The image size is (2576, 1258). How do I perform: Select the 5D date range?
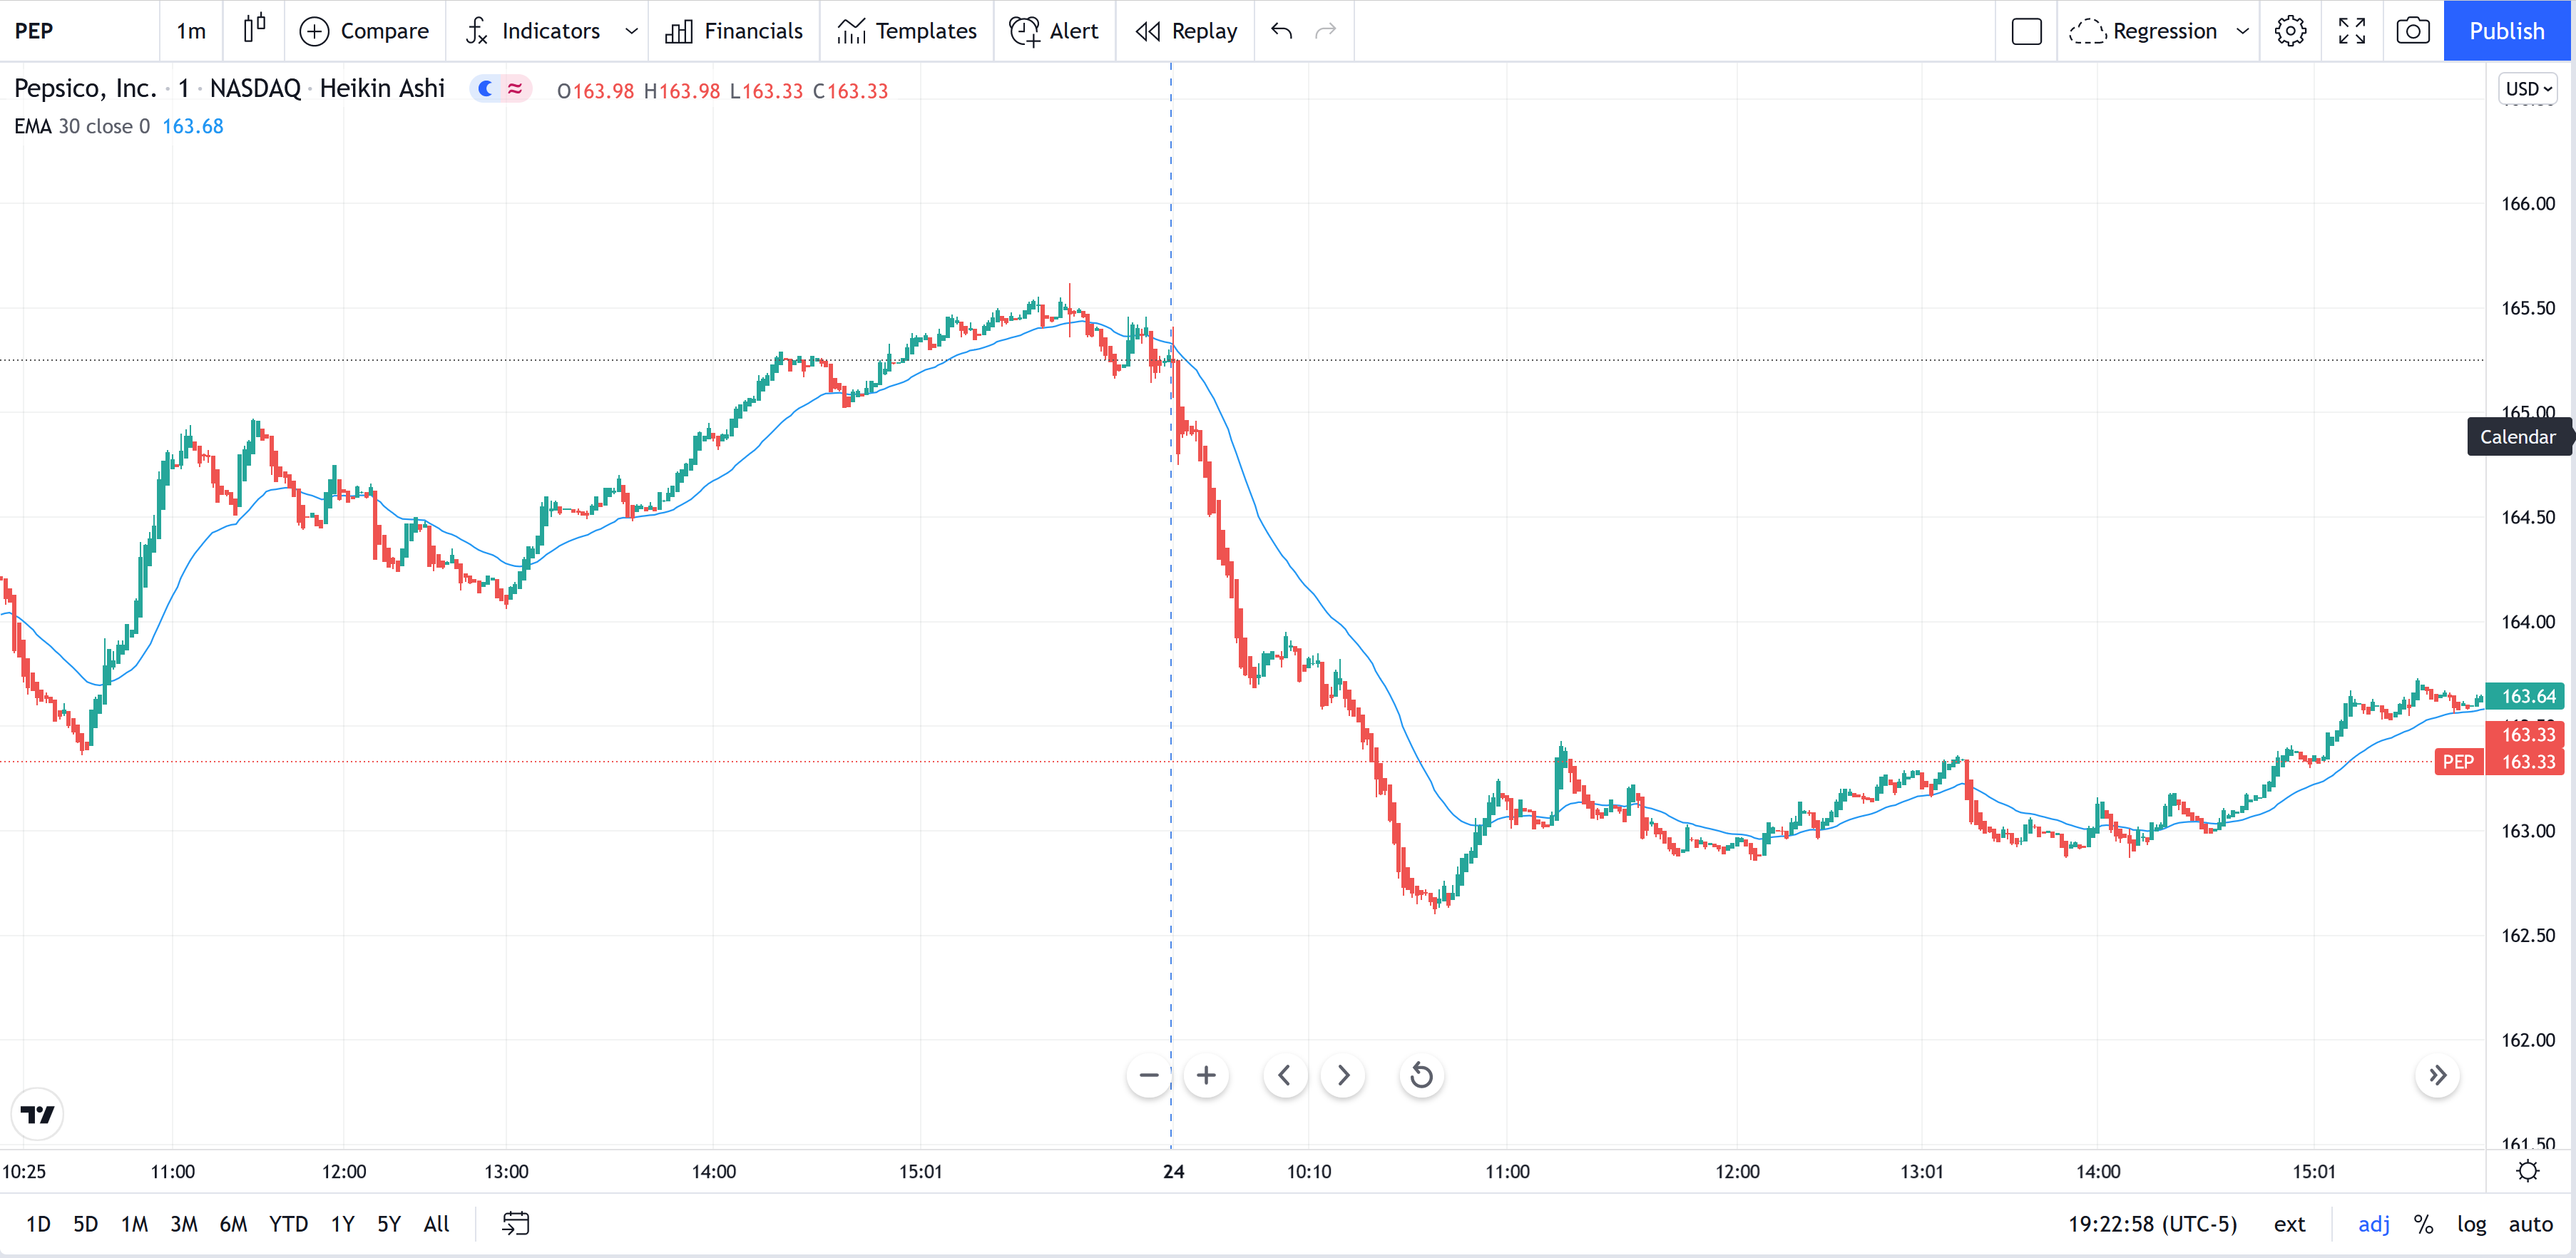click(x=86, y=1224)
